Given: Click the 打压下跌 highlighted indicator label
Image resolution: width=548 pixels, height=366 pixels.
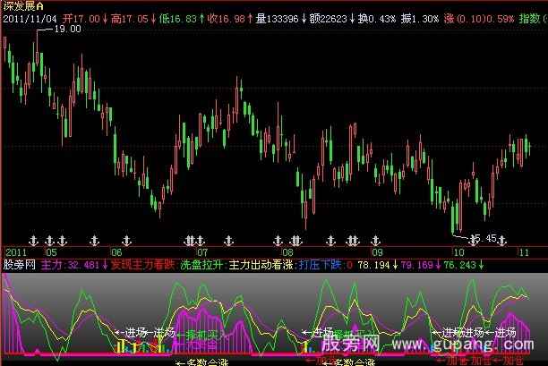Looking at the screenshot, I should tap(320, 265).
